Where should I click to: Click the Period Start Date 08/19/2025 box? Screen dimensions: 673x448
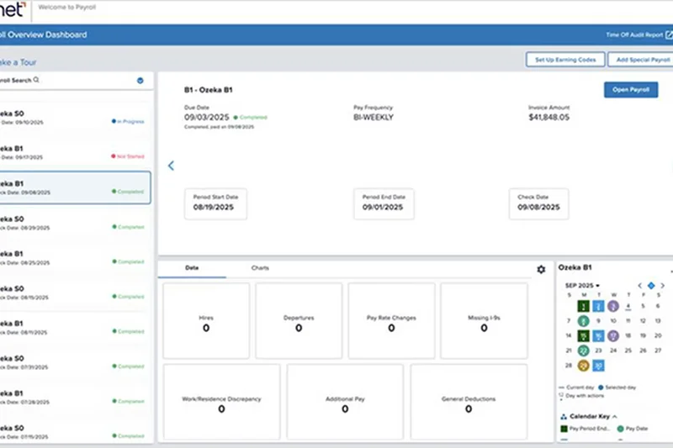215,203
